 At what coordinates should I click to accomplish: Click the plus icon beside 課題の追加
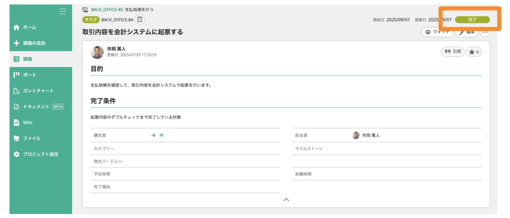point(16,43)
